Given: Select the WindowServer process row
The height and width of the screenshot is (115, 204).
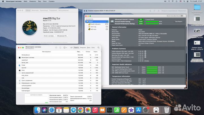Looking at the screenshot, I should point(59,55).
